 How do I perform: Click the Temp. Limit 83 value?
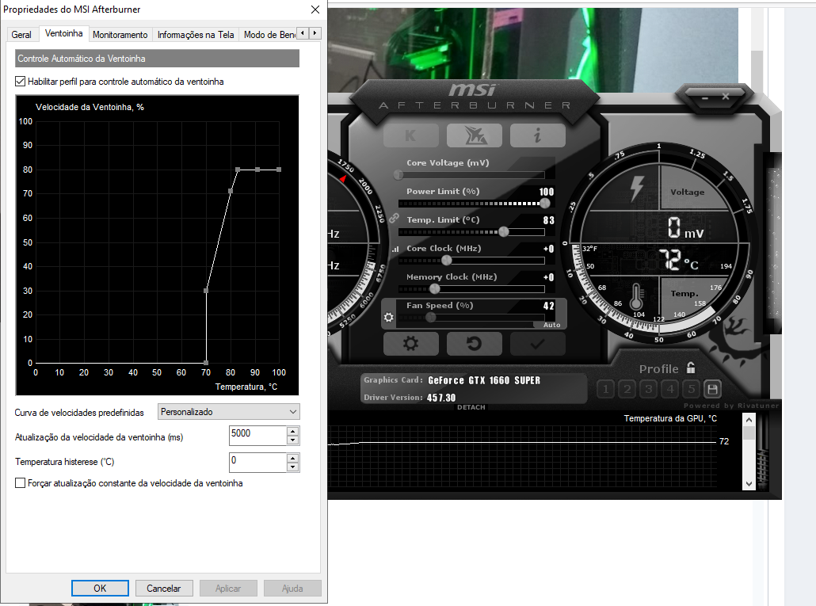(x=548, y=220)
